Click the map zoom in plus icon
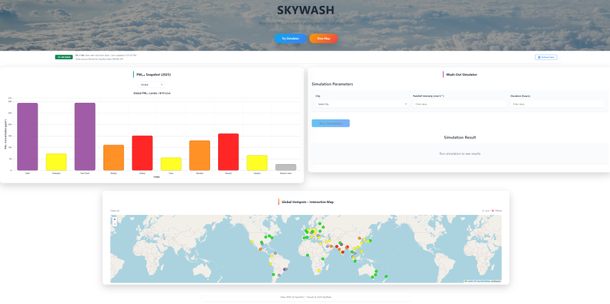The image size is (610, 304). coord(115,219)
